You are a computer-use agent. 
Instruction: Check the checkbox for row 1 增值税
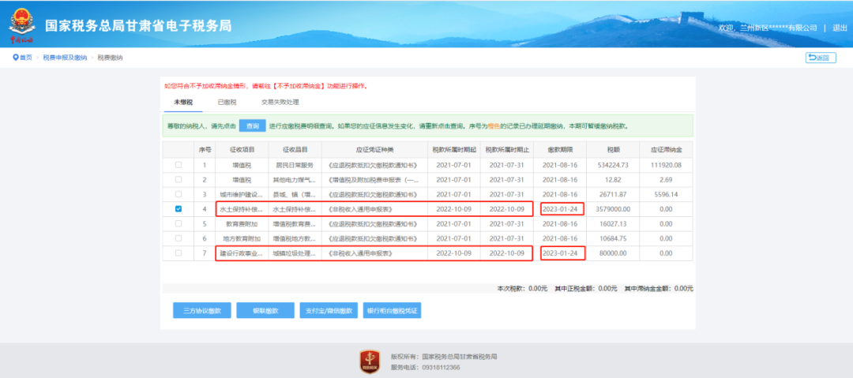click(178, 165)
